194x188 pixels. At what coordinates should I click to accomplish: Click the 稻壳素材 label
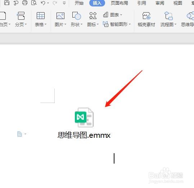146,24
